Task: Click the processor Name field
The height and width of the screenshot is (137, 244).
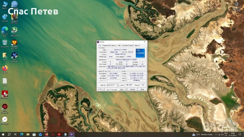Action: coord(120,50)
